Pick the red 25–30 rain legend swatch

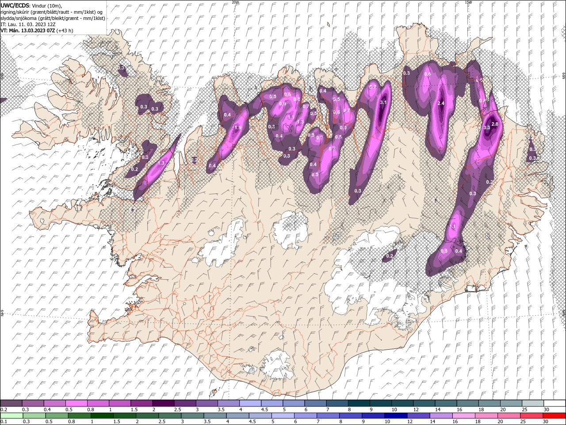pyautogui.click(x=532, y=416)
